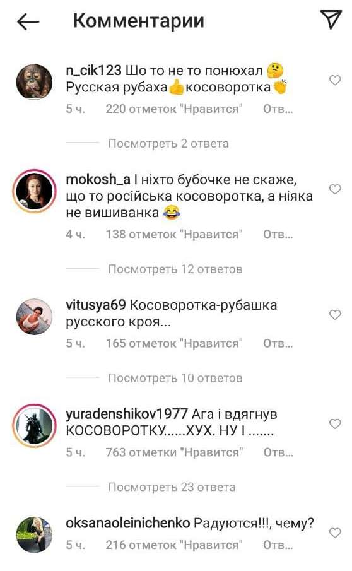Expand 'Посмотреть 23 ответа' replies
The width and height of the screenshot is (352, 571).
[x=172, y=487]
